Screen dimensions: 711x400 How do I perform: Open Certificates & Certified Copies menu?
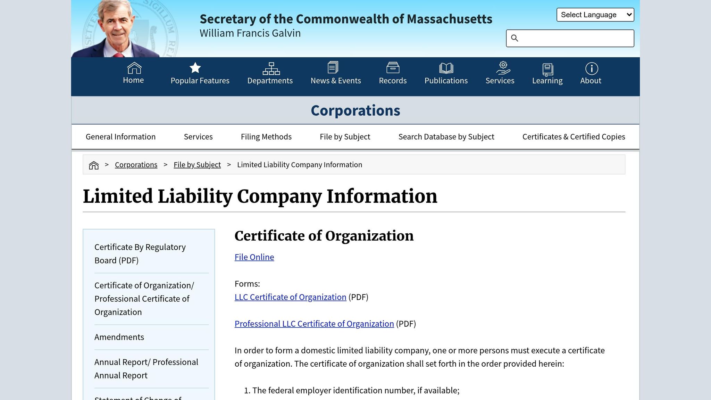tap(574, 137)
